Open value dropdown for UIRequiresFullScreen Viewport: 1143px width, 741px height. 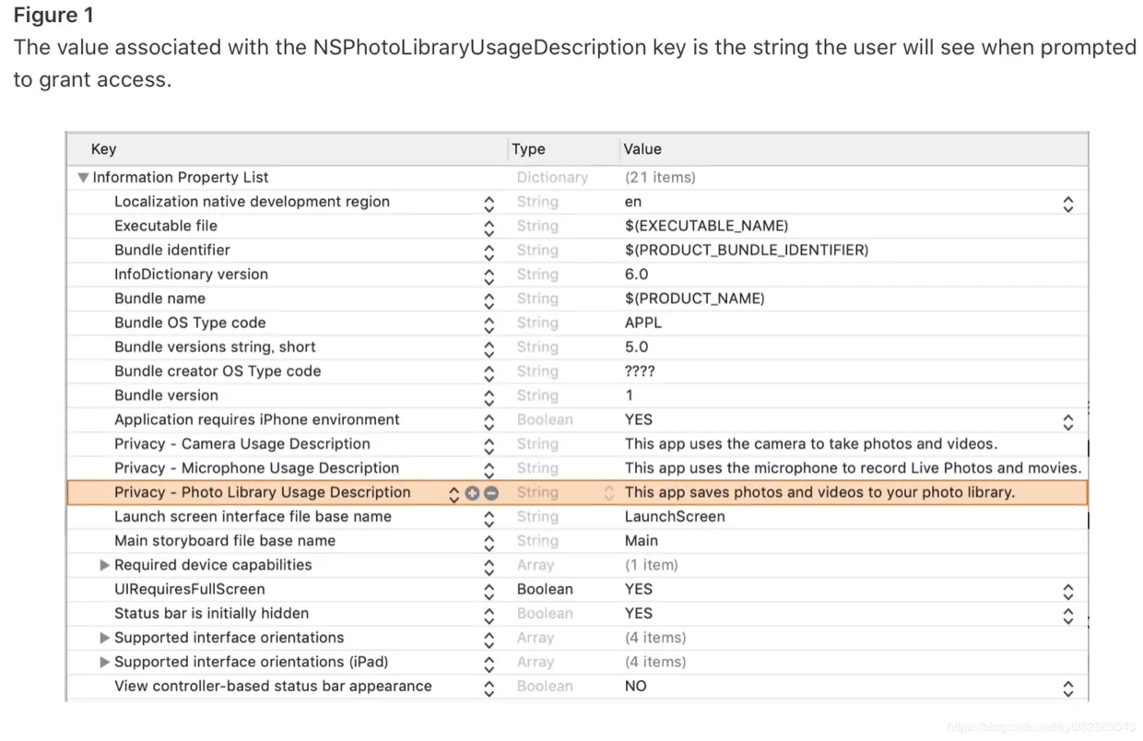point(1068,590)
